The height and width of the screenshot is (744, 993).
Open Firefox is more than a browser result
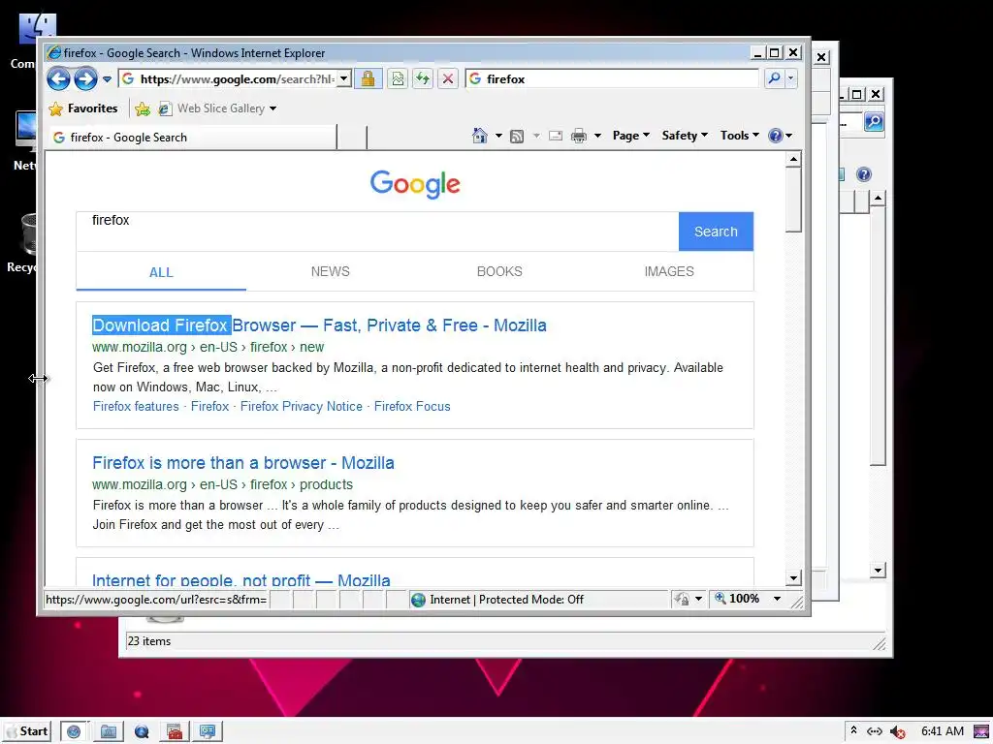pyautogui.click(x=243, y=463)
